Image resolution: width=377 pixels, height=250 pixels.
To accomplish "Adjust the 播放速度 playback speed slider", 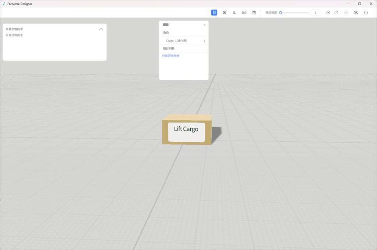I will click(281, 12).
